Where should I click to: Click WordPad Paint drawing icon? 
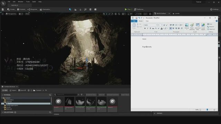click(x=192, y=27)
